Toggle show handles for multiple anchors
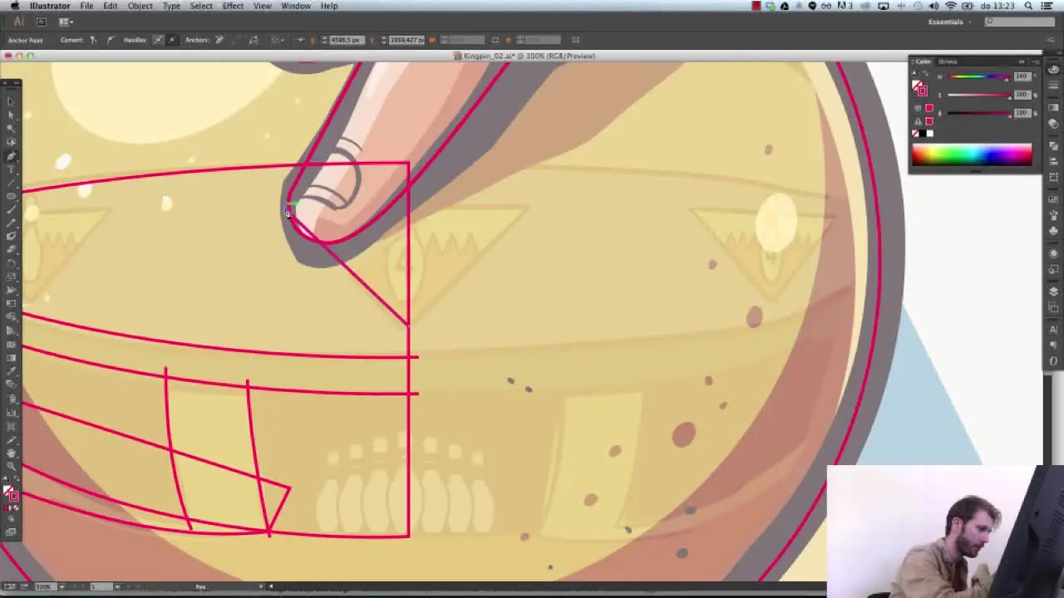Viewport: 1064px width, 598px height. (x=158, y=40)
